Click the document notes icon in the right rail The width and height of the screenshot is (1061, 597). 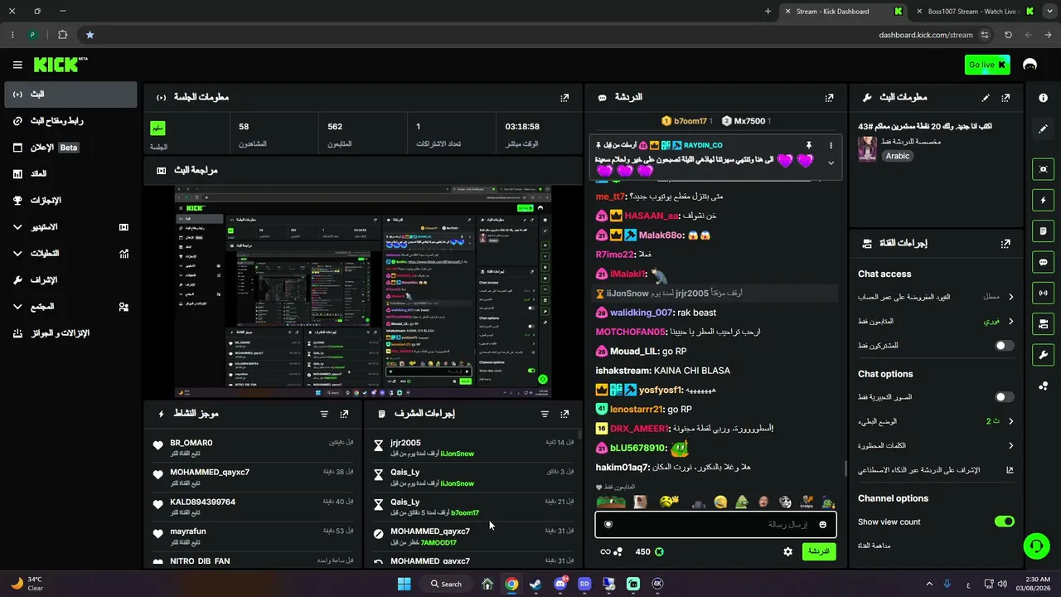coord(1043,231)
